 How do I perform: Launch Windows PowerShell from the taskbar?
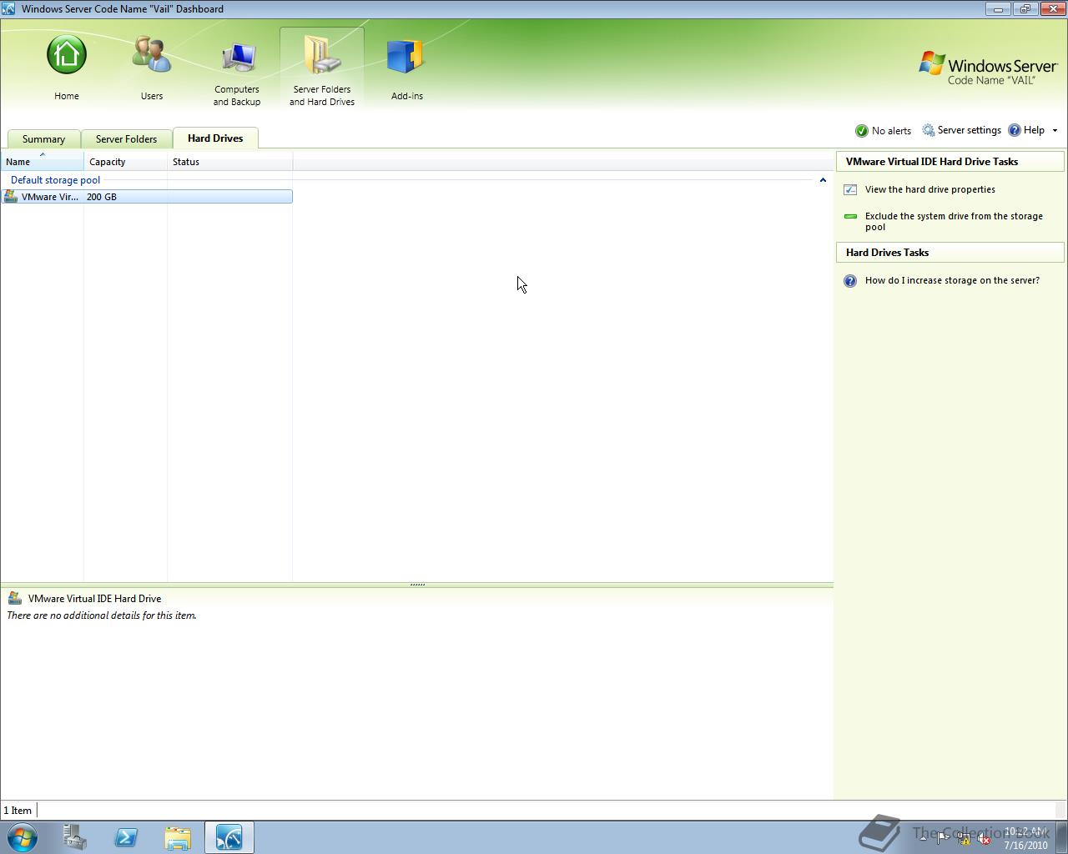point(126,837)
